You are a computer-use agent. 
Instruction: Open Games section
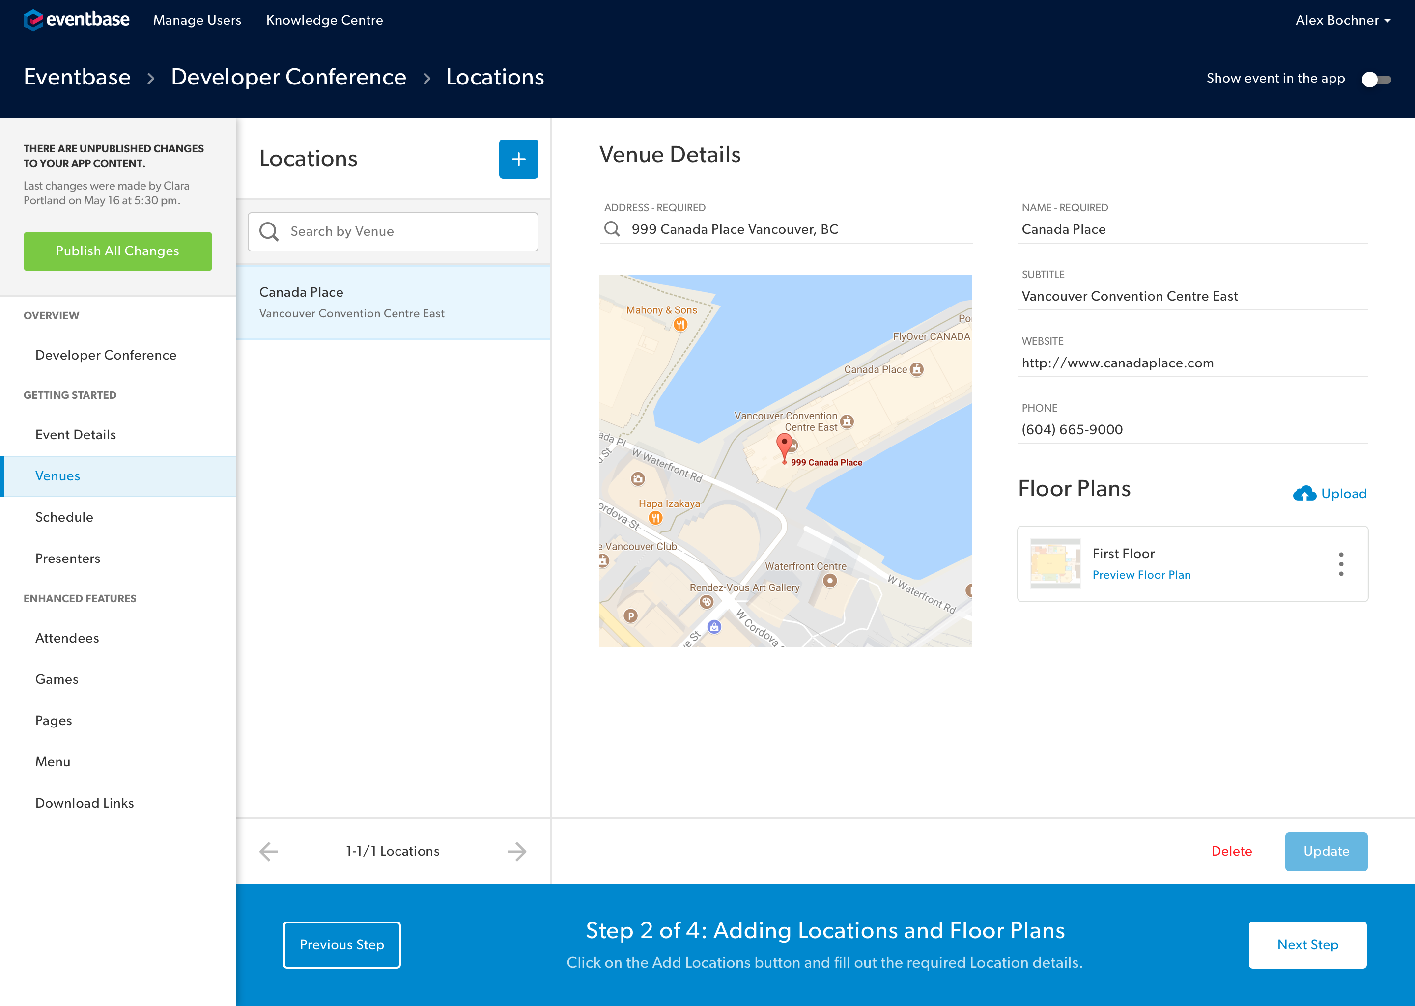click(x=57, y=679)
